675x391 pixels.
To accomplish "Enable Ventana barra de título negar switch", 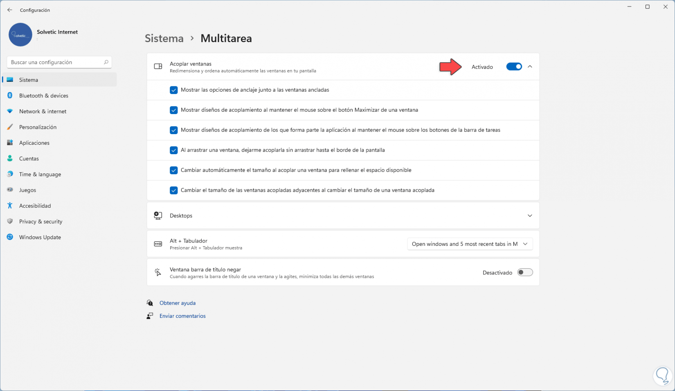I will (x=525, y=272).
